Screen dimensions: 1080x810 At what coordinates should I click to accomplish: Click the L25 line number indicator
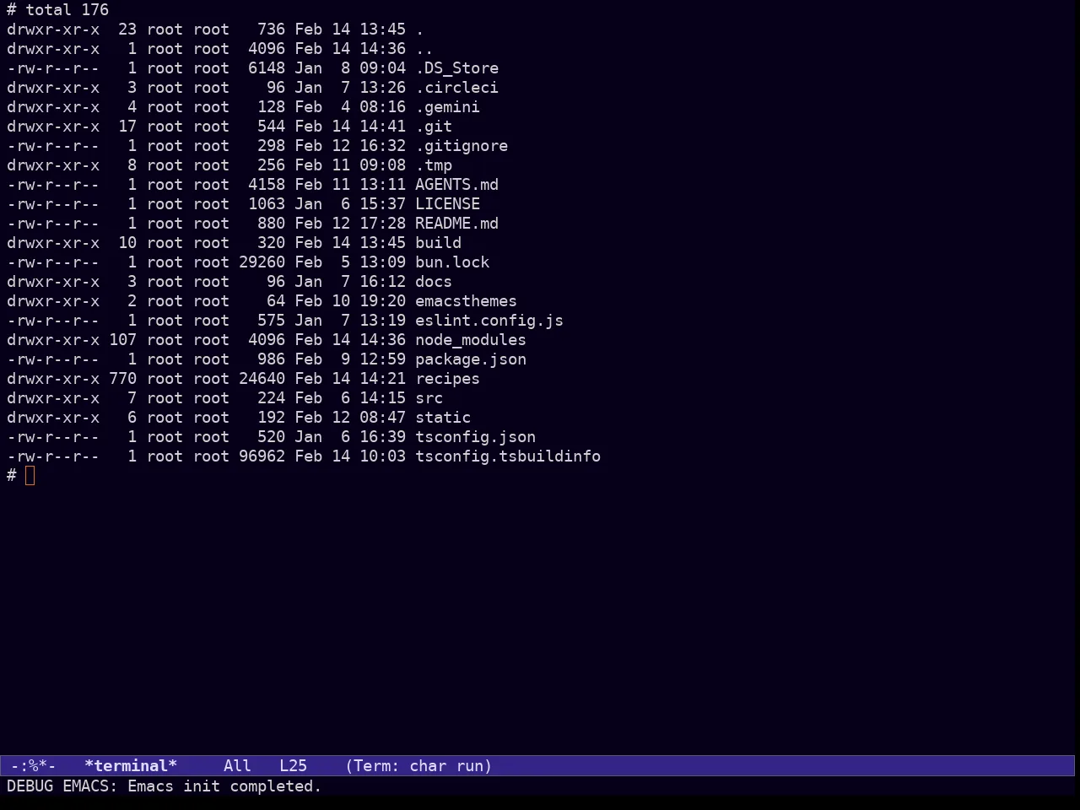(293, 766)
